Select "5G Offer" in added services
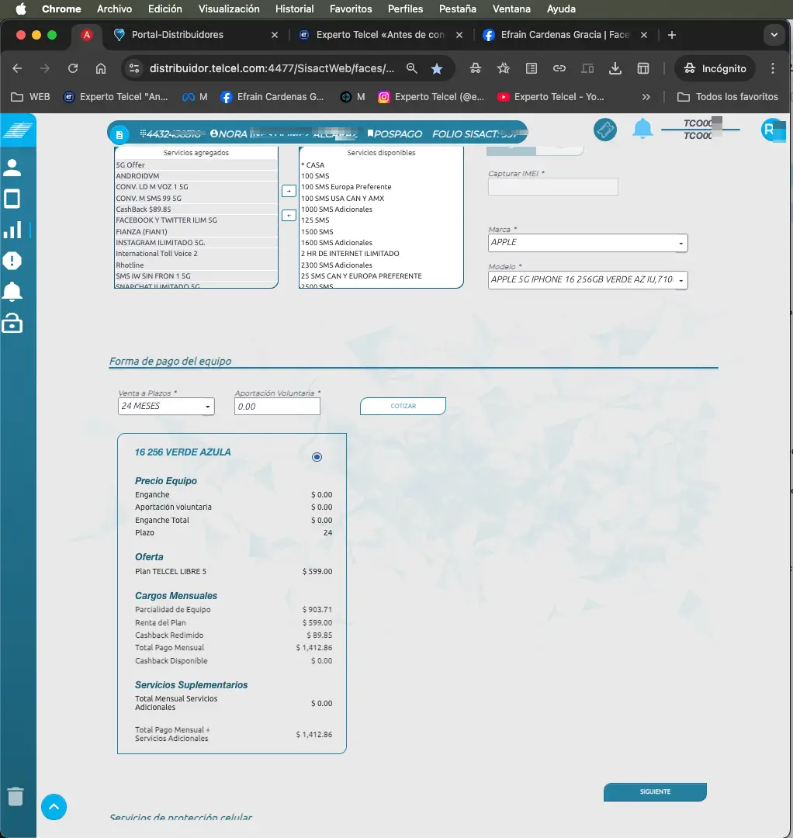 click(x=196, y=165)
